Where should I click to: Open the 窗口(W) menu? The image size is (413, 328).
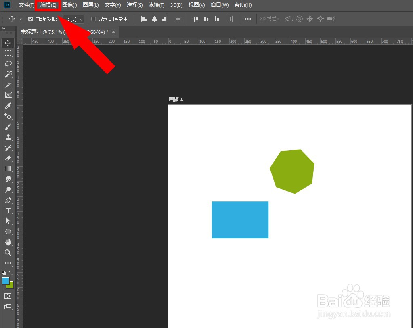[x=220, y=5]
